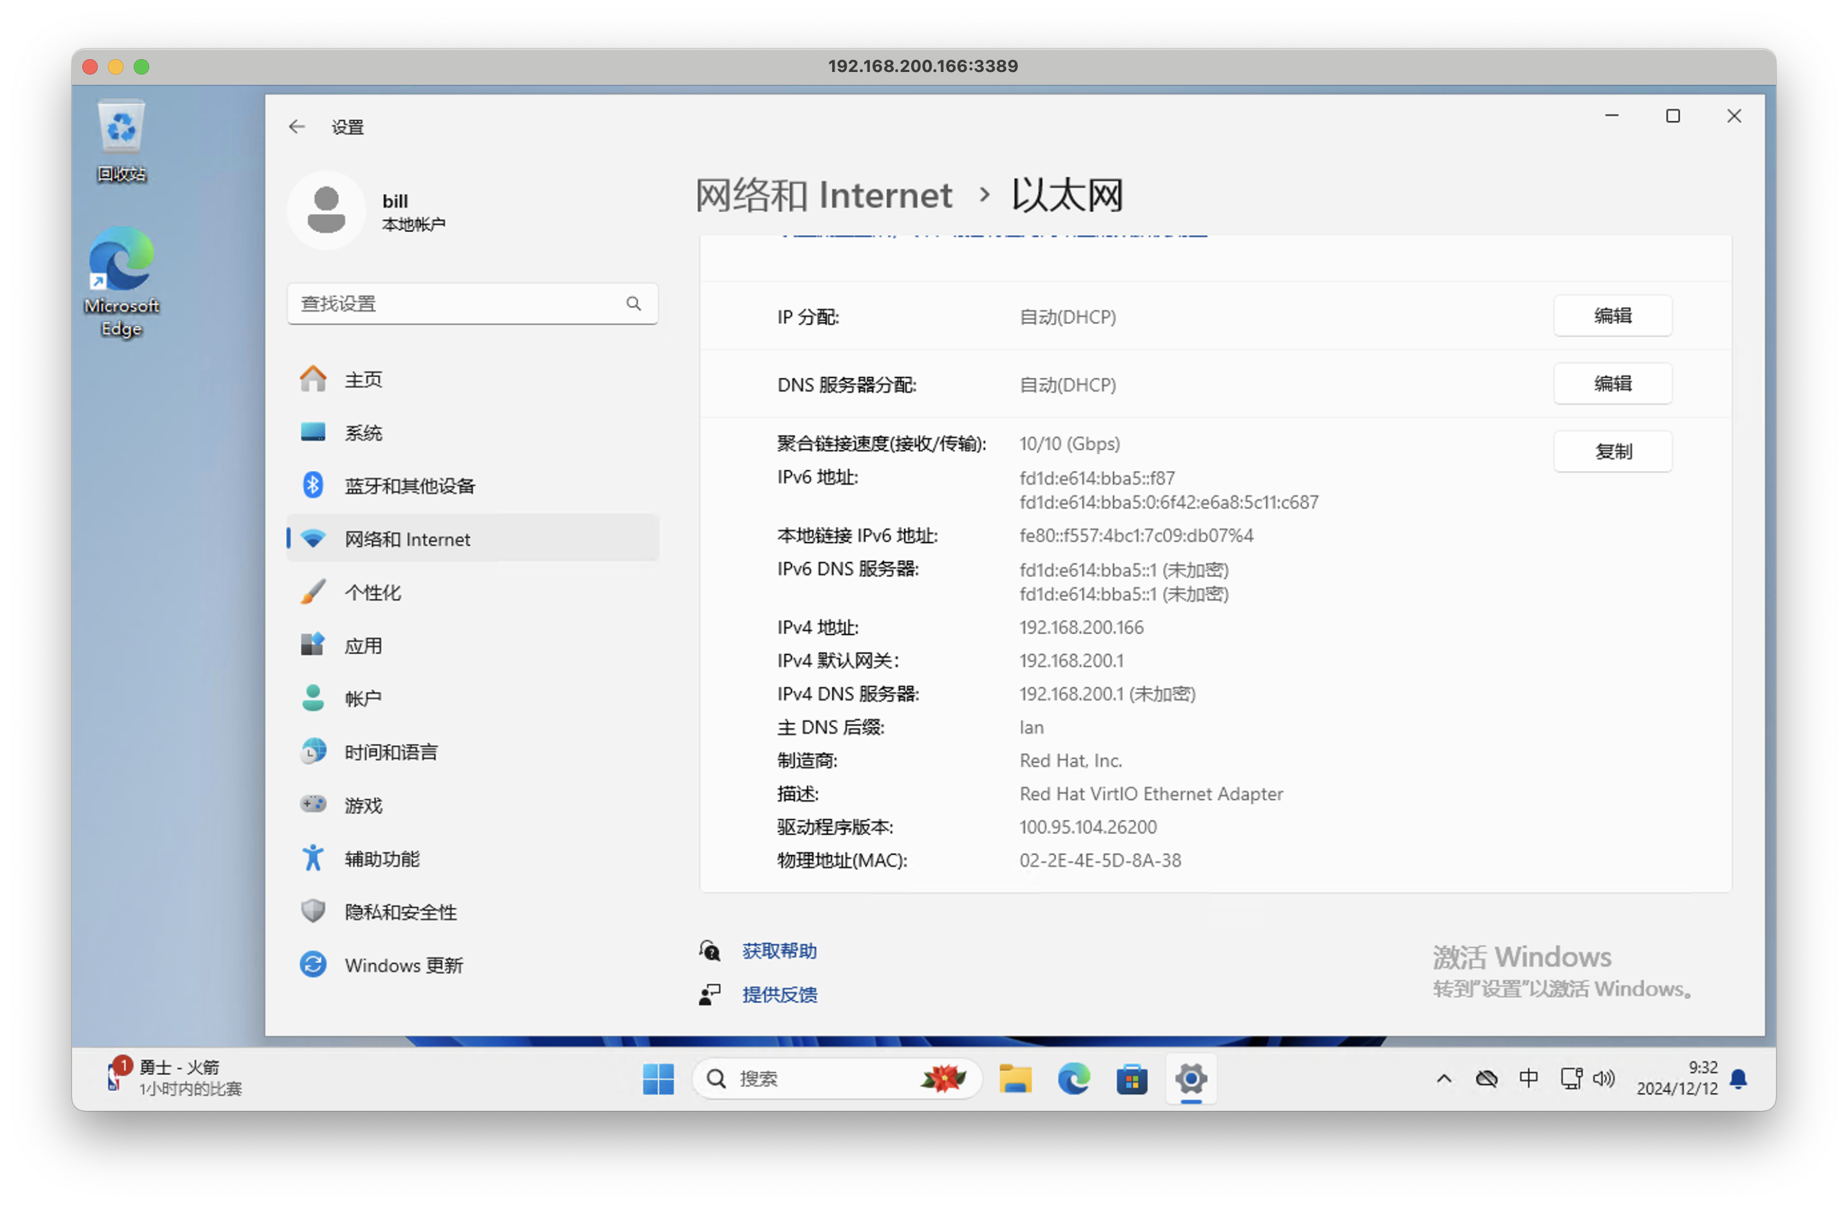Viewport: 1848px width, 1206px height.
Task: Click 复制 to copy network details
Action: pos(1612,451)
